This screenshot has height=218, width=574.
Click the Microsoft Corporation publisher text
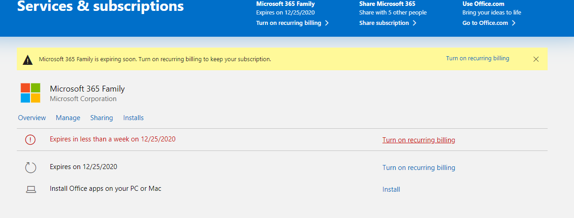coord(83,99)
